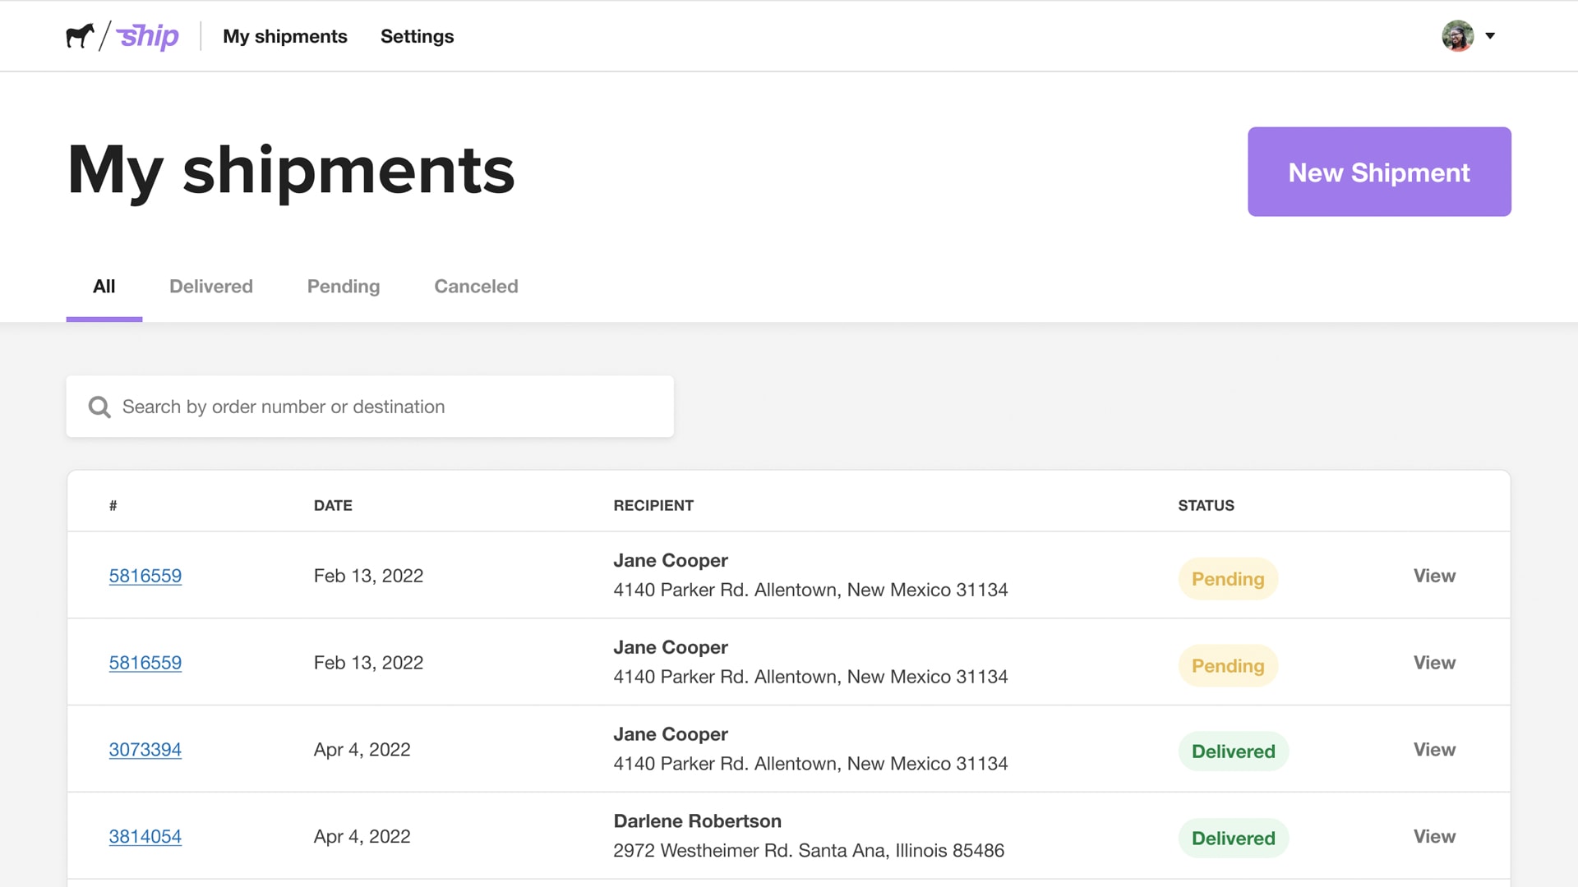Toggle status filter to show Pending only

[x=343, y=286]
